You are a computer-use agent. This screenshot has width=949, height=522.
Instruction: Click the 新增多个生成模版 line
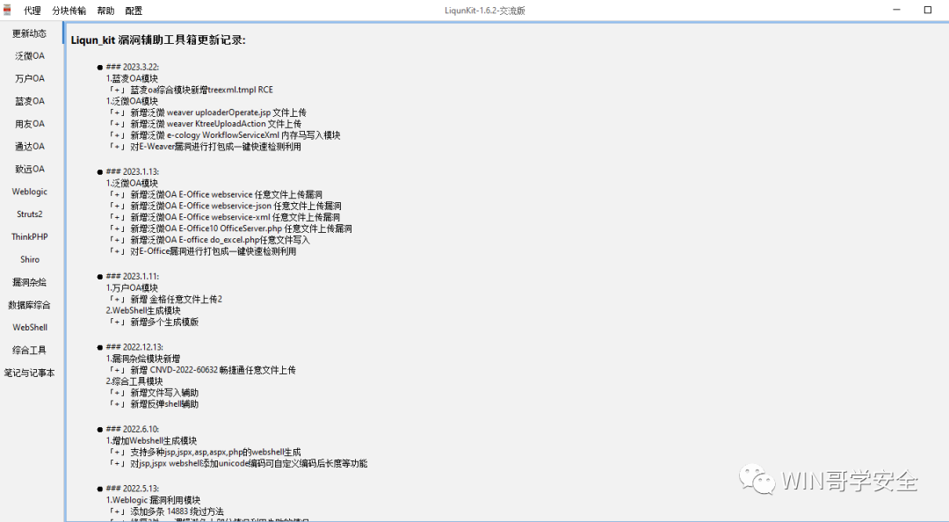[154, 323]
